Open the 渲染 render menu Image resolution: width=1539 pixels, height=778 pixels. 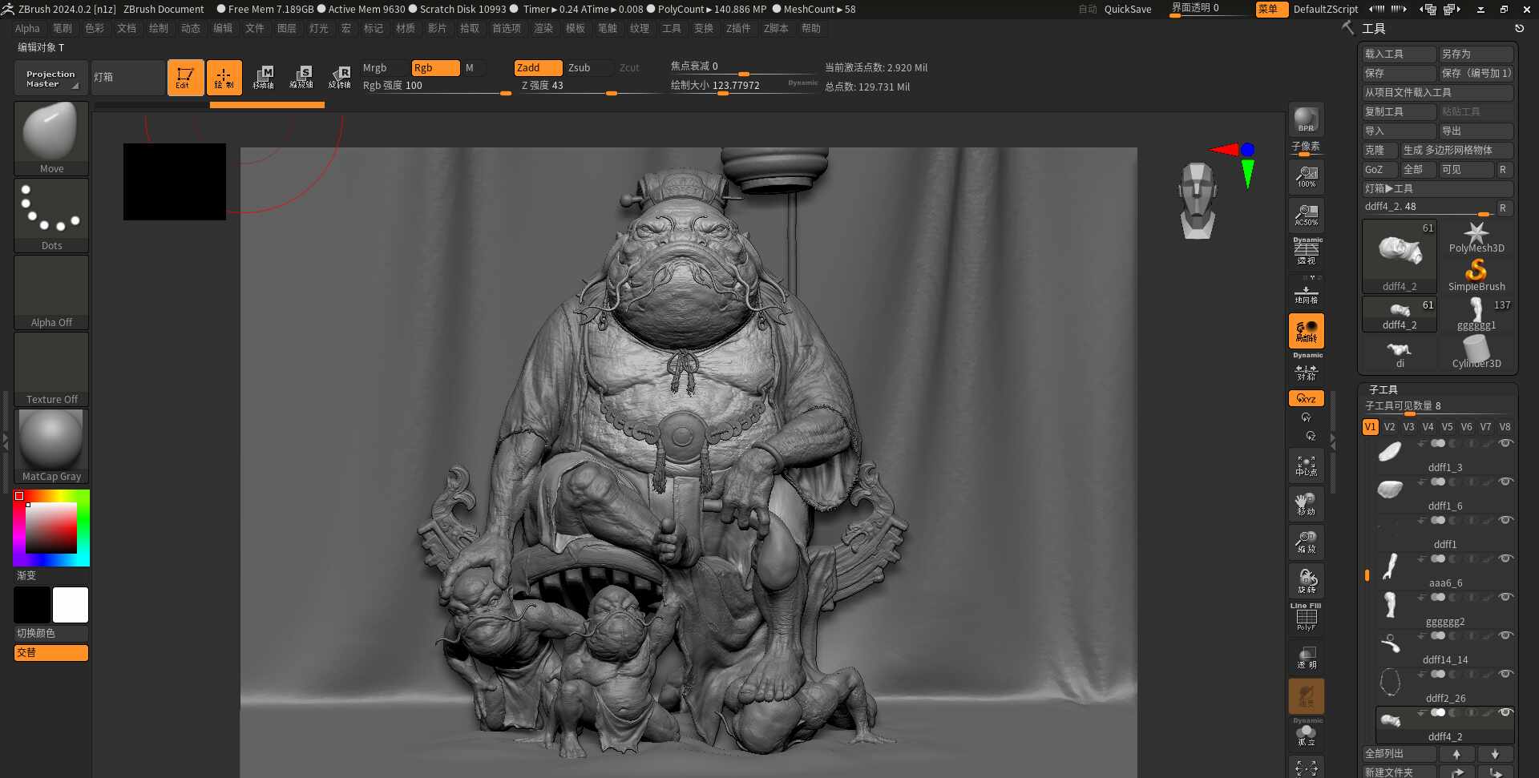[x=543, y=28]
